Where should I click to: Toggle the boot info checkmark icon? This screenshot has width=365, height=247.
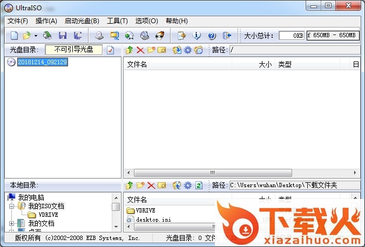tap(111, 50)
